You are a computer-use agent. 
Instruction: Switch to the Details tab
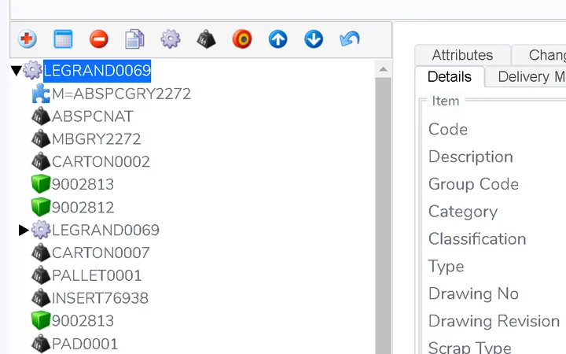click(450, 77)
